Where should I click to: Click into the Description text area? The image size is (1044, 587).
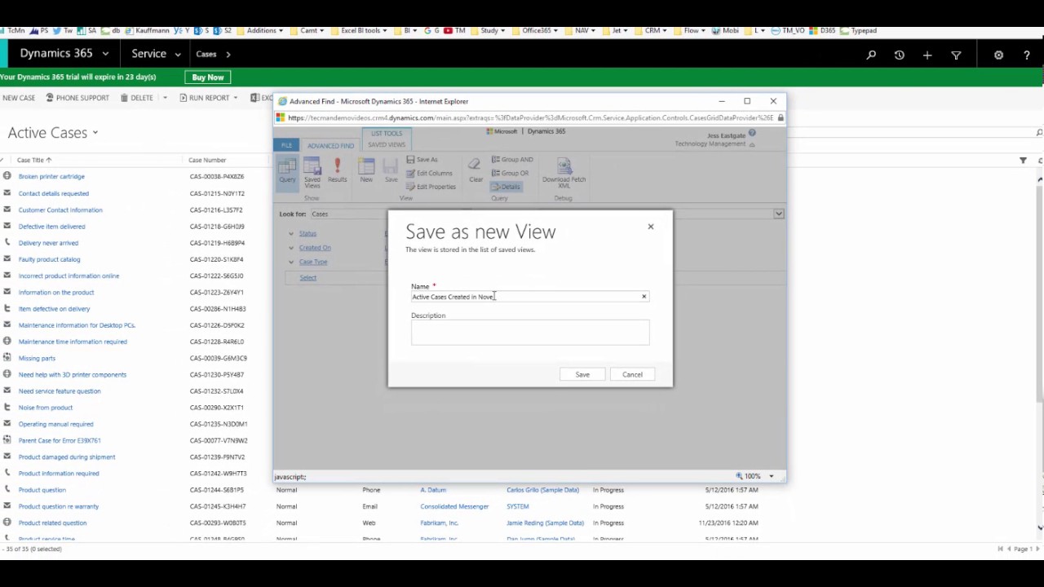click(x=530, y=333)
